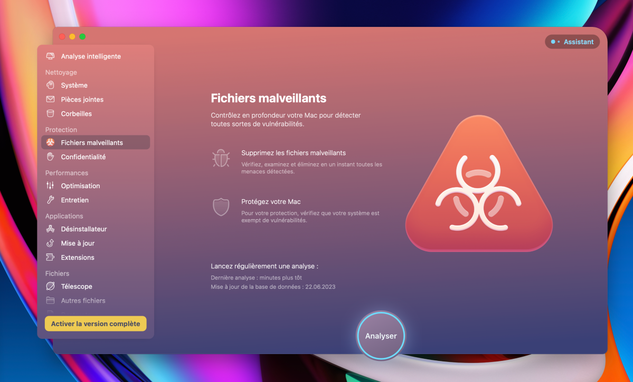Click the Pièces jointes envelope icon
This screenshot has height=382, width=633.
[51, 99]
